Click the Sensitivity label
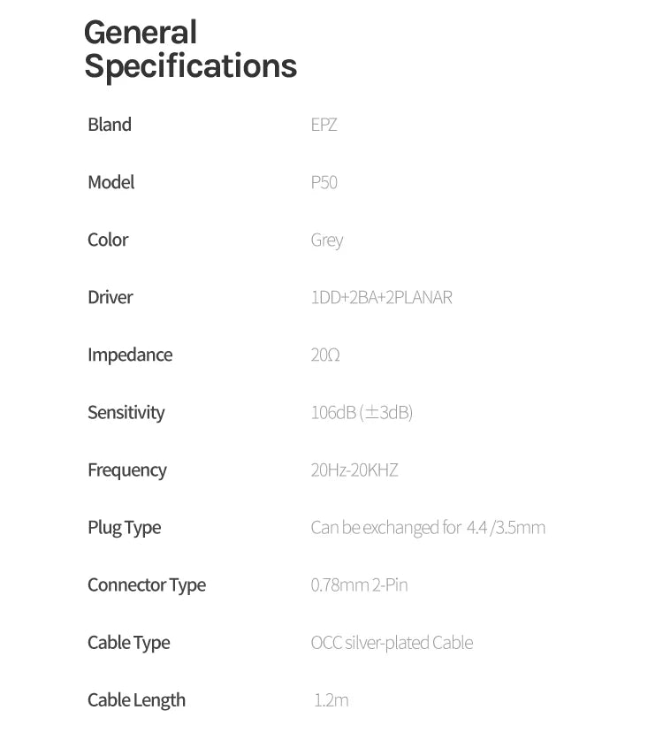Screen dimensions: 663x756 (126, 413)
